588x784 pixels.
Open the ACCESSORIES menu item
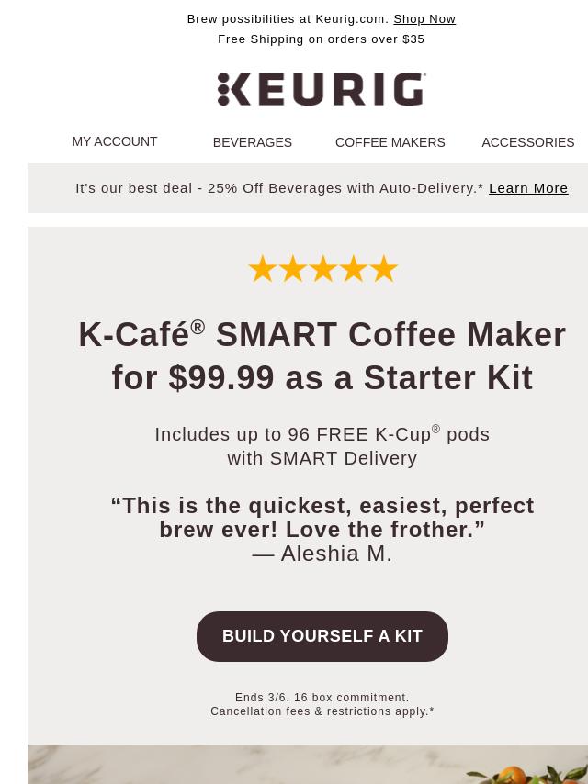pos(528,142)
